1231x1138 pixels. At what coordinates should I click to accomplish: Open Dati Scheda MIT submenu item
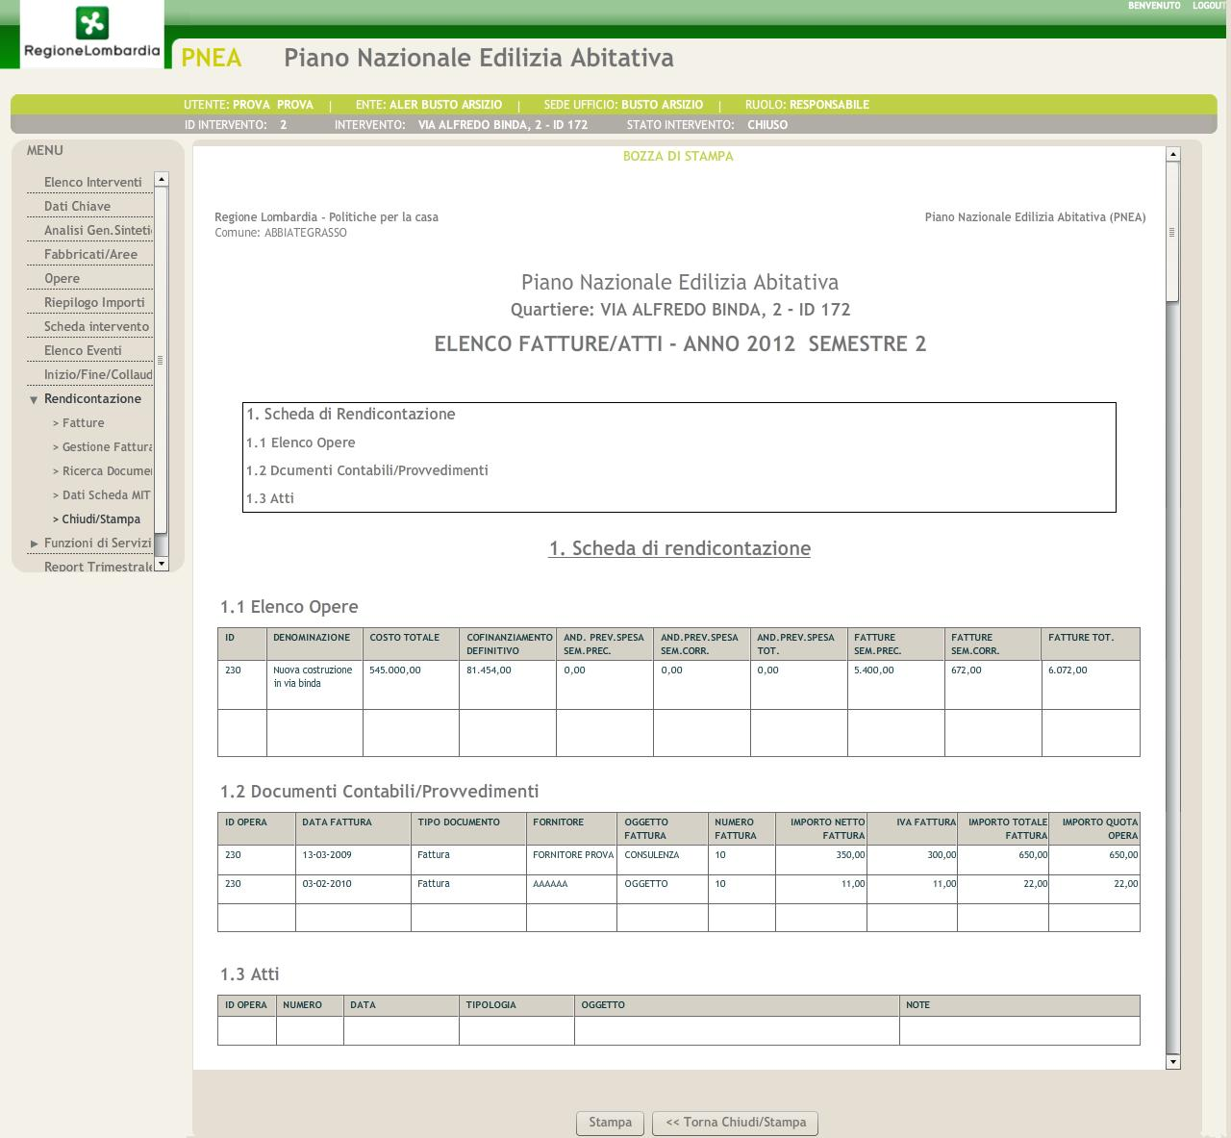(101, 494)
